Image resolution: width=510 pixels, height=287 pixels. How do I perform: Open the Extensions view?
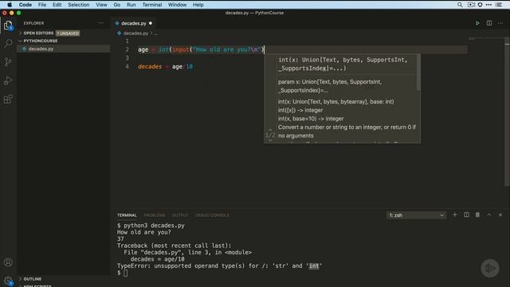tap(8, 99)
